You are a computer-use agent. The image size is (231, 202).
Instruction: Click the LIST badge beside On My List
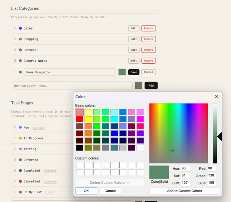tap(49, 192)
